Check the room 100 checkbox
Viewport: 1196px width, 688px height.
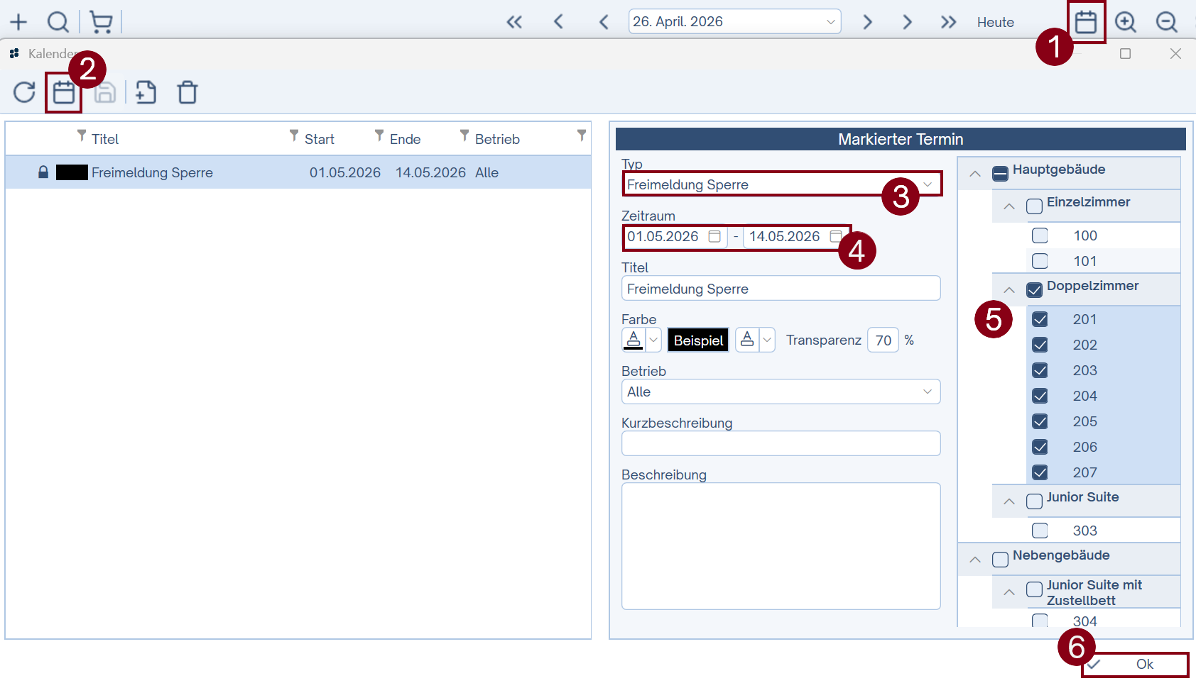[x=1040, y=235]
